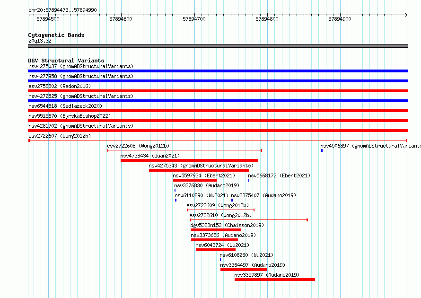
Task: Open variant nsv4277958 label
Action: coord(81,76)
